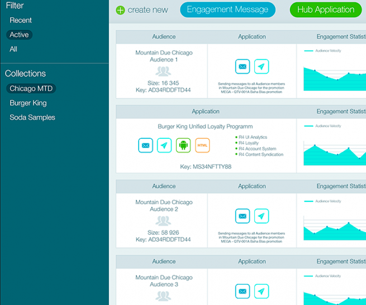Open the Burger King collection

[x=28, y=103]
